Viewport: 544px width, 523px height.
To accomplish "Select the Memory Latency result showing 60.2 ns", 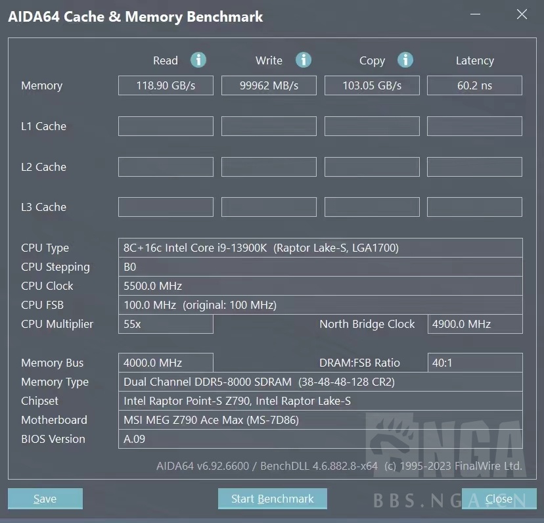I will (474, 85).
